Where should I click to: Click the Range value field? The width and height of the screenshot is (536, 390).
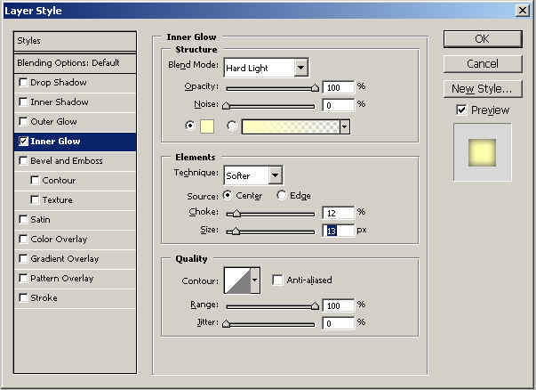pyautogui.click(x=338, y=305)
